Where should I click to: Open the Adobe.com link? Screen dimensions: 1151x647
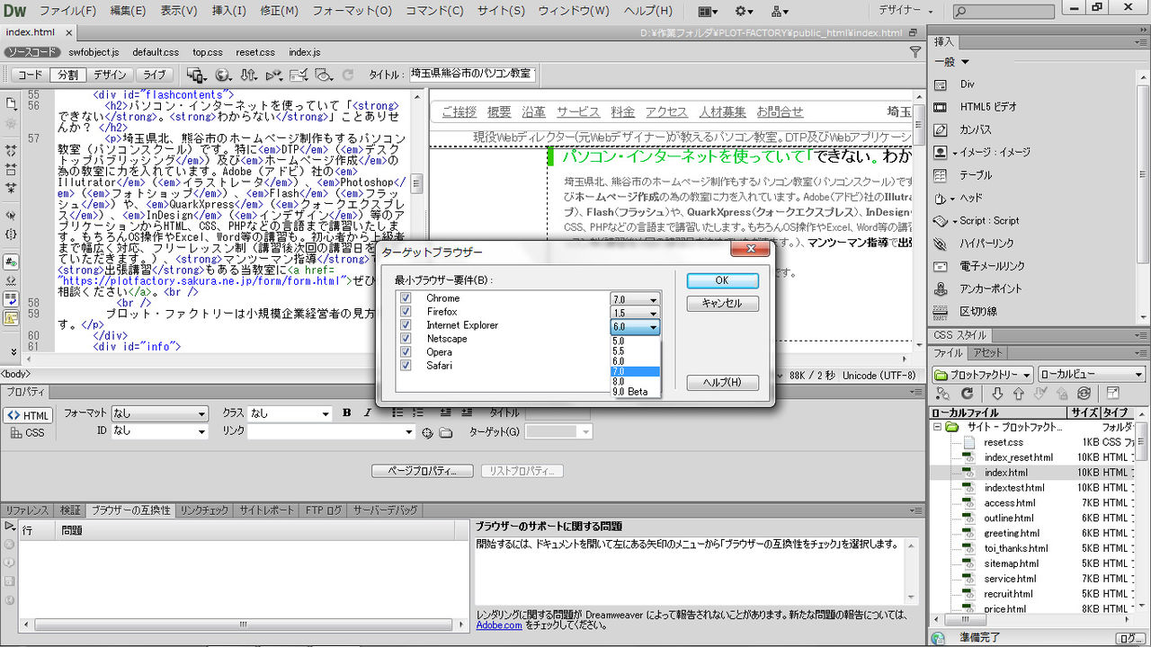[x=499, y=625]
